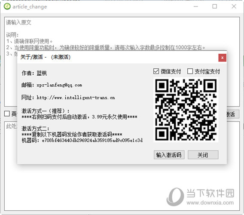Check the 微信支付 checkbox
The image size is (244, 215).
click(156, 71)
